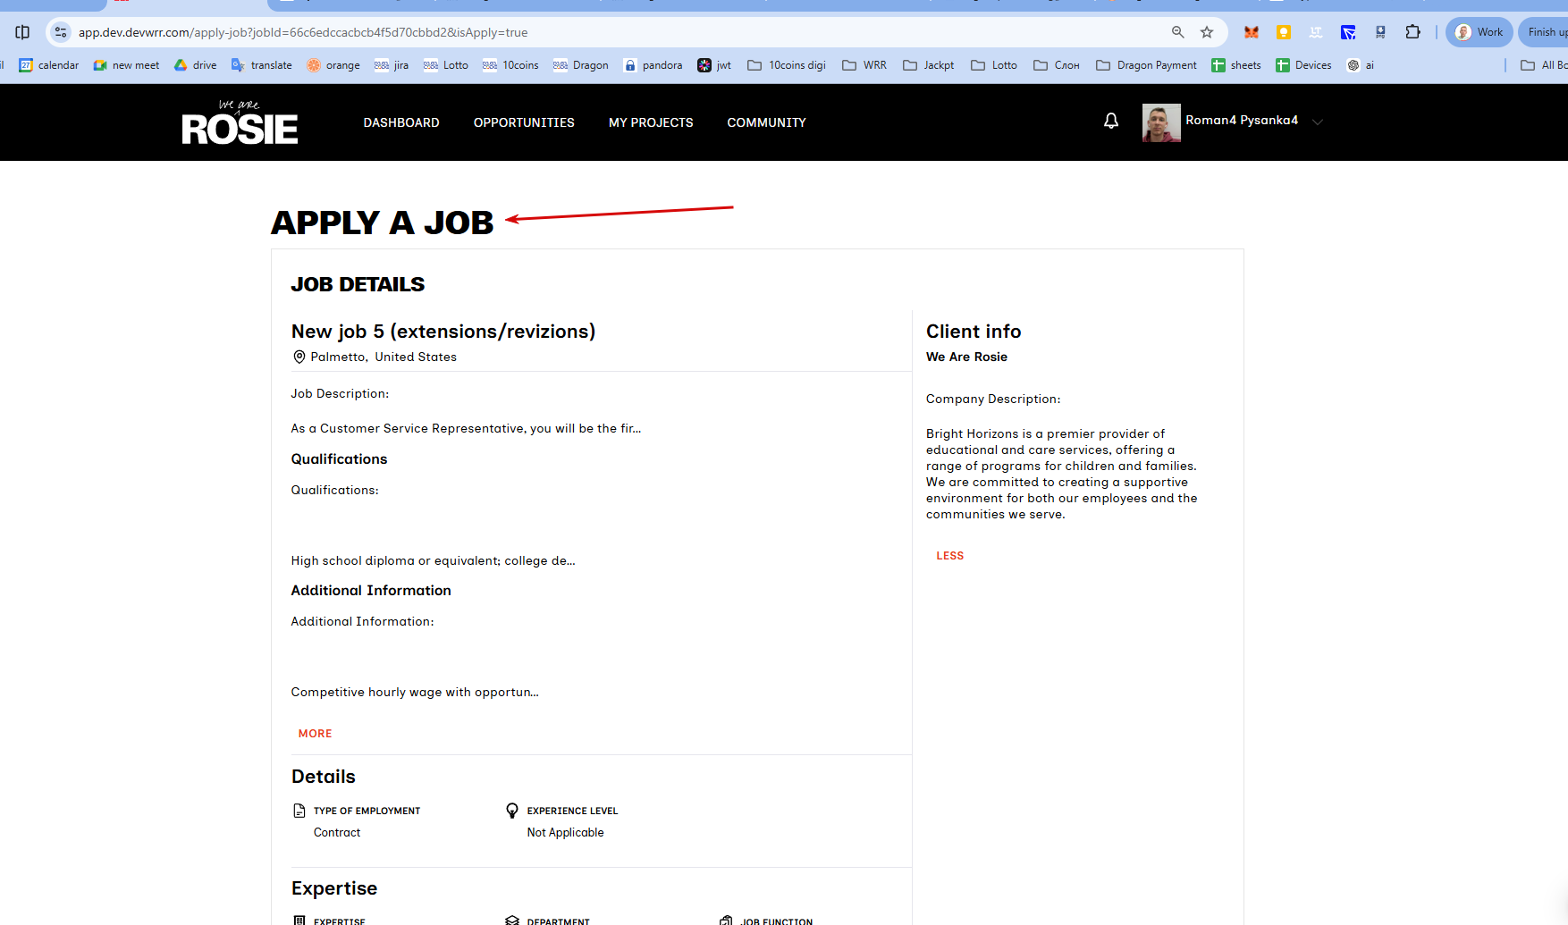Click the location pin icon beside Palmetto
Viewport: 1568px width, 925px height.
pyautogui.click(x=299, y=357)
